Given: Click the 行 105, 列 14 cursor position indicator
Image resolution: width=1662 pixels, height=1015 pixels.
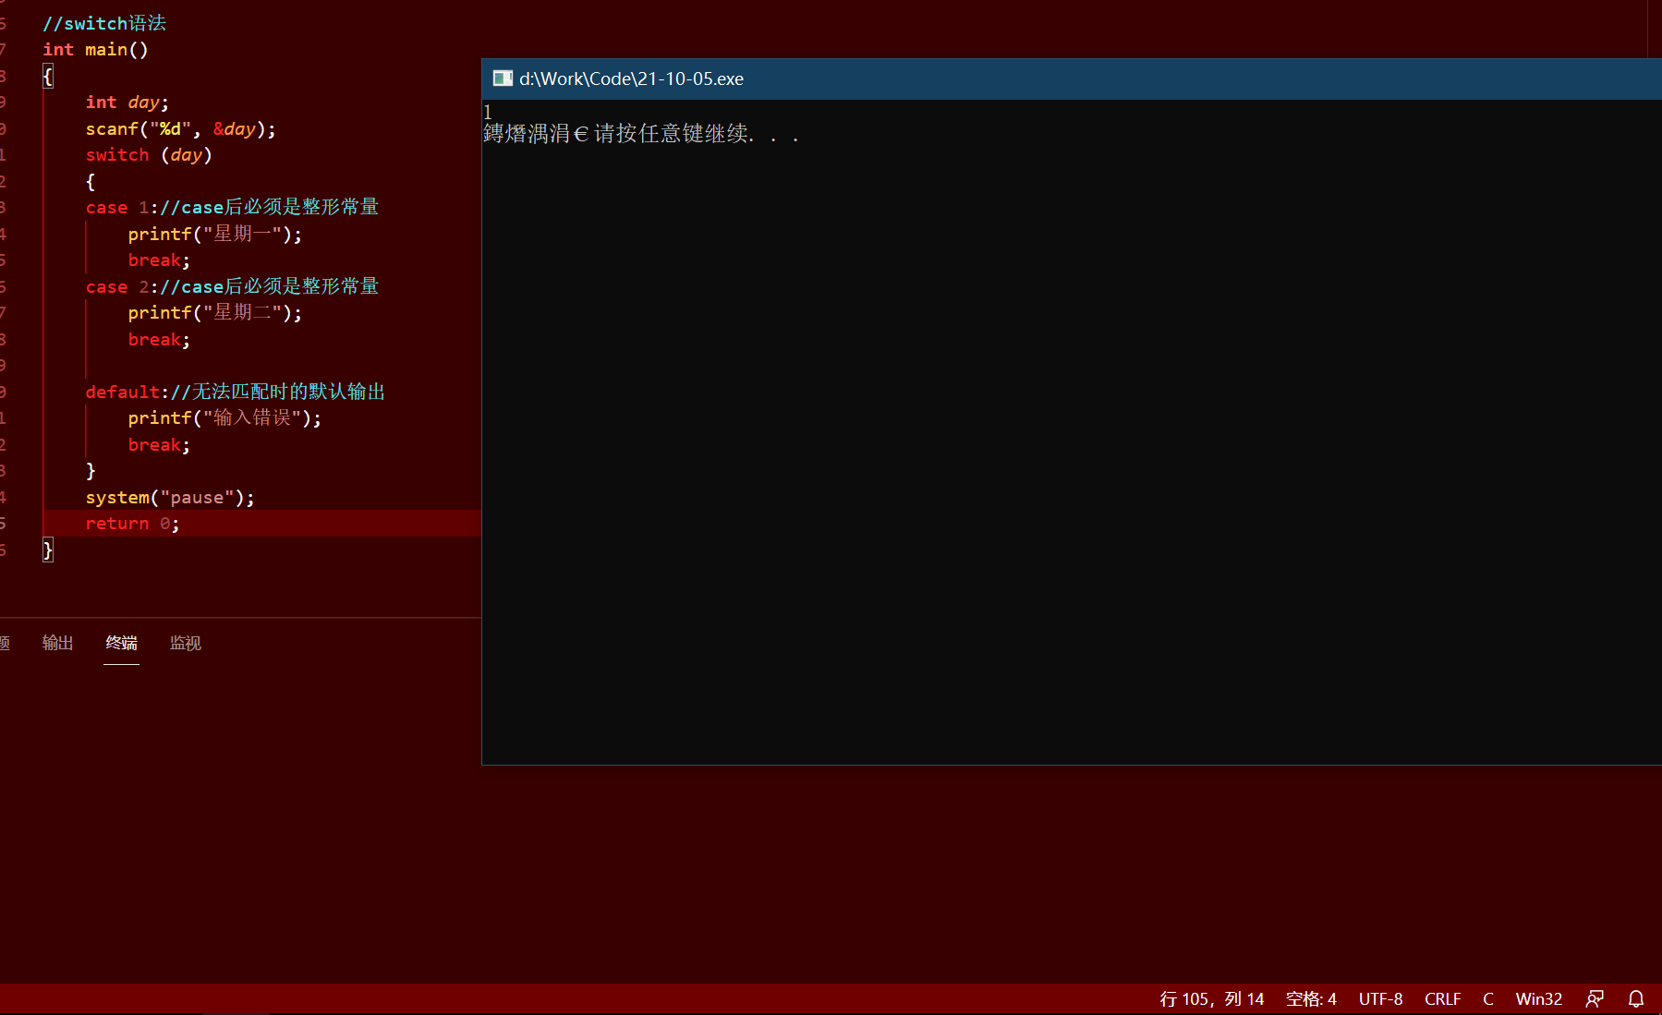Looking at the screenshot, I should [x=1211, y=998].
